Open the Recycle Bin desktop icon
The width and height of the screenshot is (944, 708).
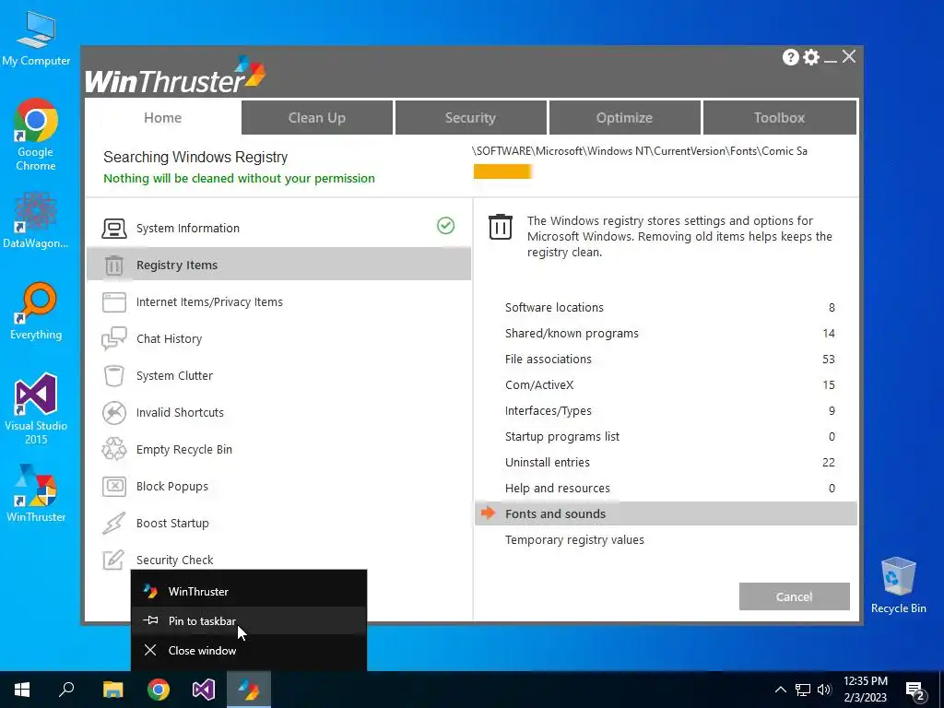point(898,585)
